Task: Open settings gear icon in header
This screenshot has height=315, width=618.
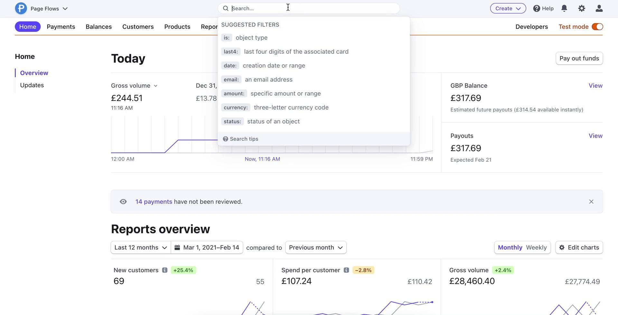Action: [581, 8]
